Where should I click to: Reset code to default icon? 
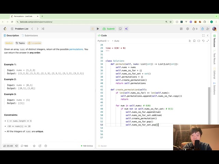[x=203, y=41]
